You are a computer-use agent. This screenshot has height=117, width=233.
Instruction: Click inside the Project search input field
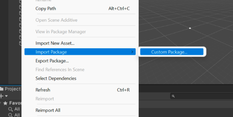pyautogui.click(x=201, y=96)
